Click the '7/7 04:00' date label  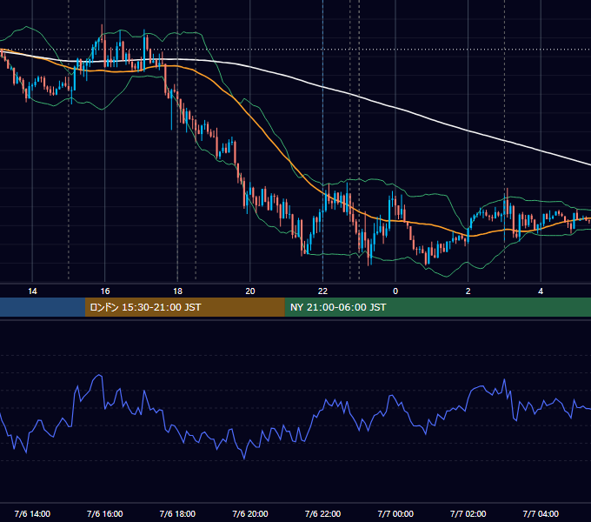[541, 513]
